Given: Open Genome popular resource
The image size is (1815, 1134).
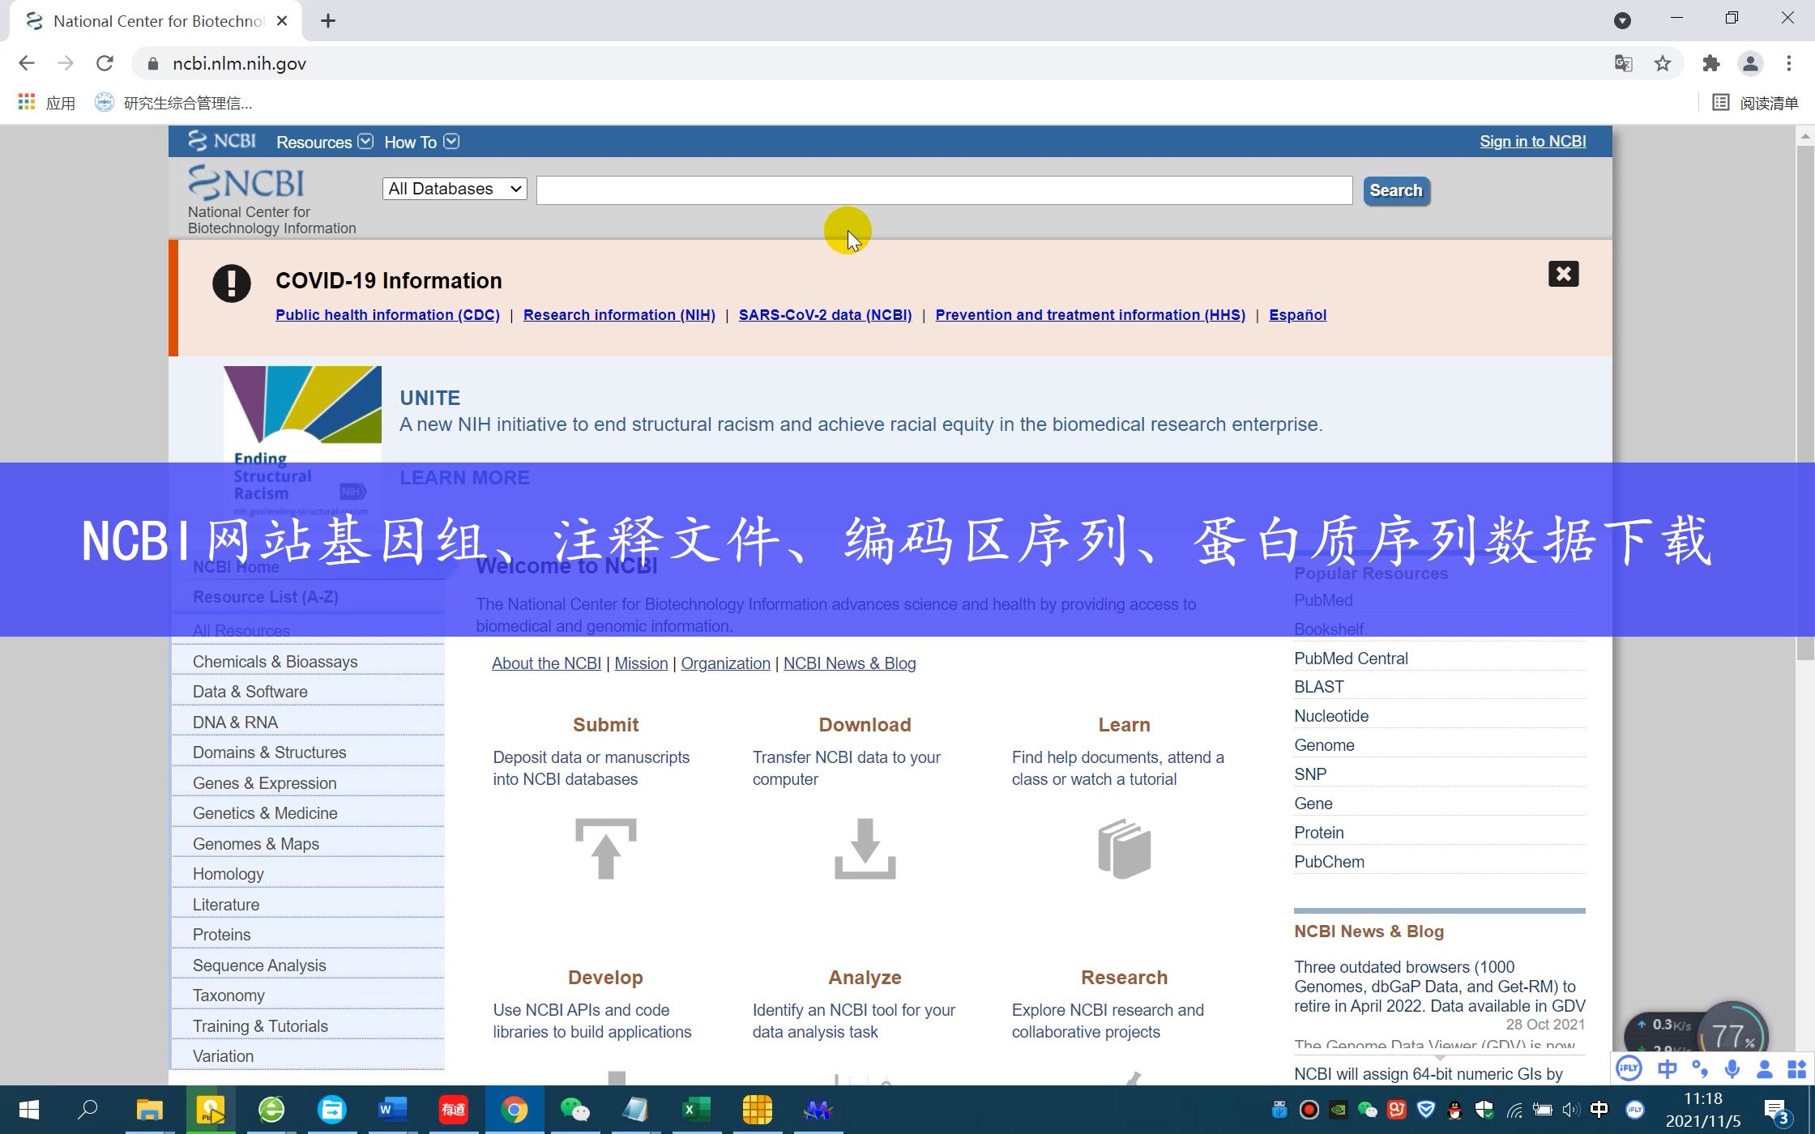Looking at the screenshot, I should (1324, 745).
